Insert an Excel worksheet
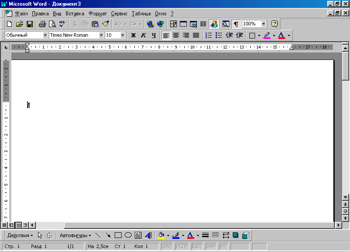Image resolution: width=350 pixels, height=252 pixels. pos(193,24)
